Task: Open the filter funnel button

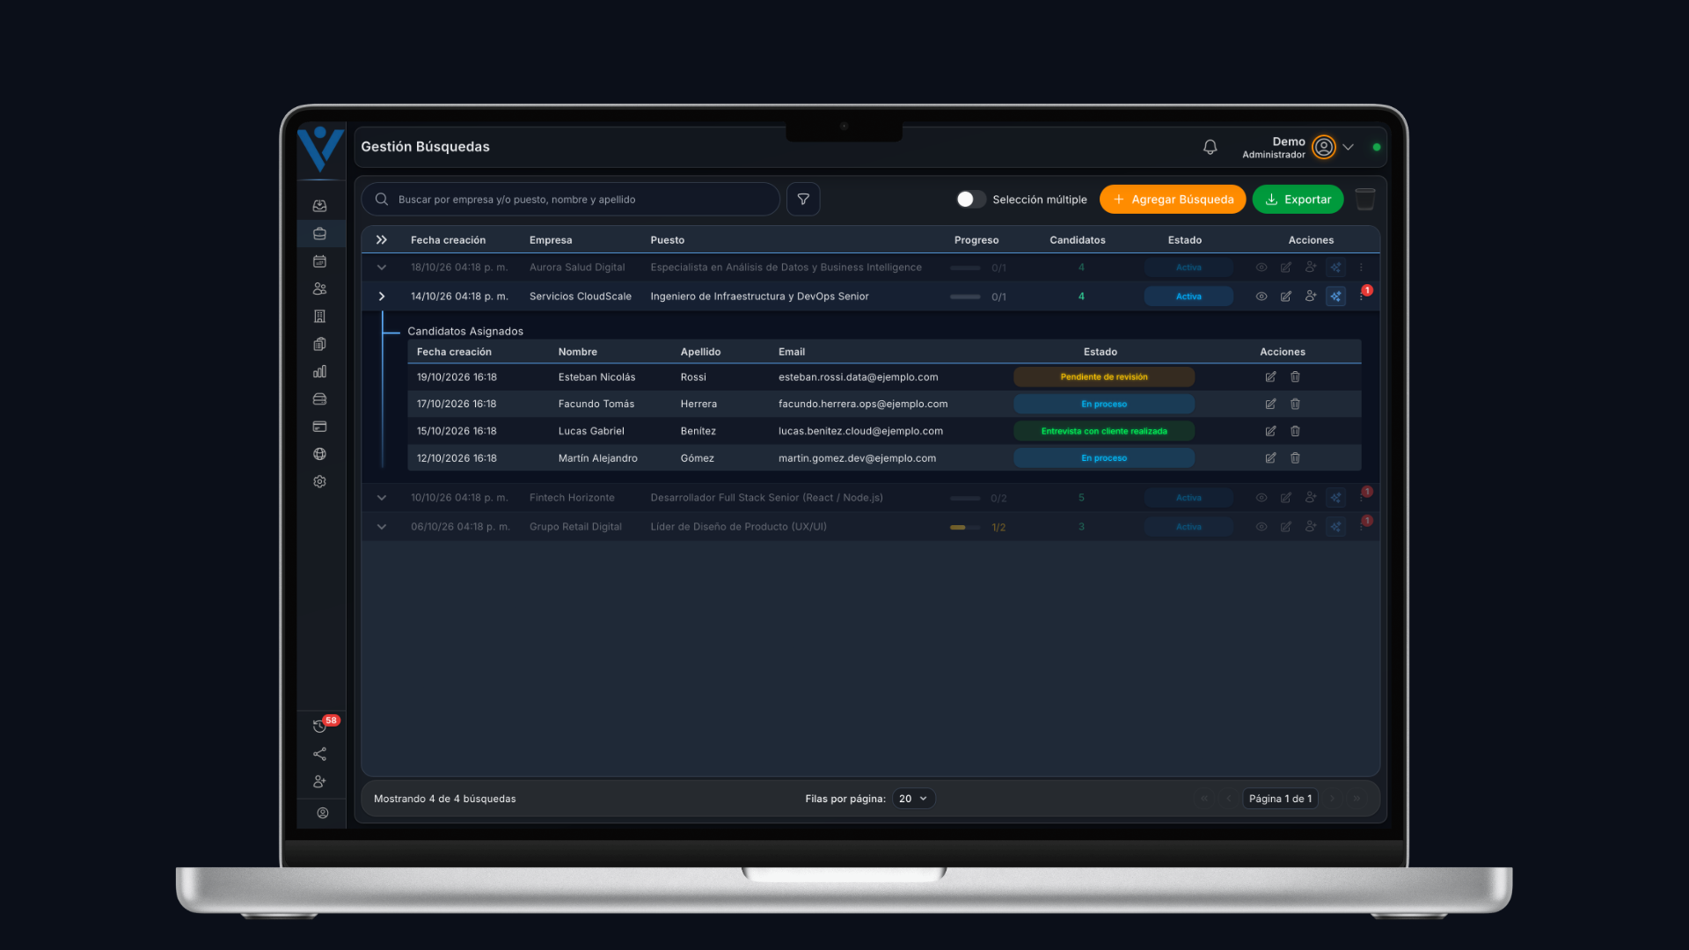Action: [x=803, y=200]
